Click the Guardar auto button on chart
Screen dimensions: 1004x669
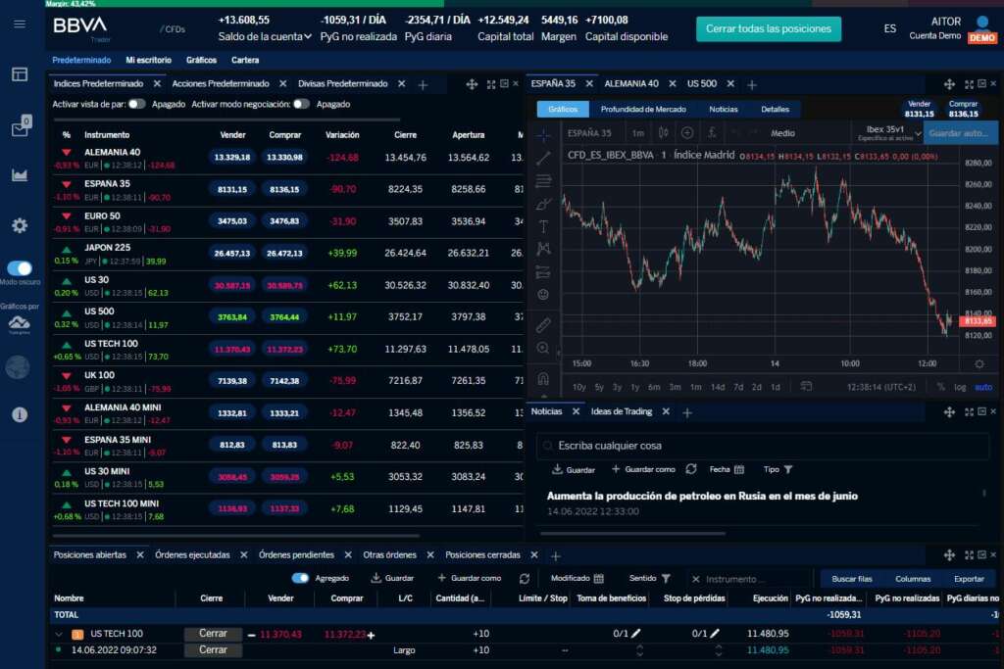[x=959, y=133]
